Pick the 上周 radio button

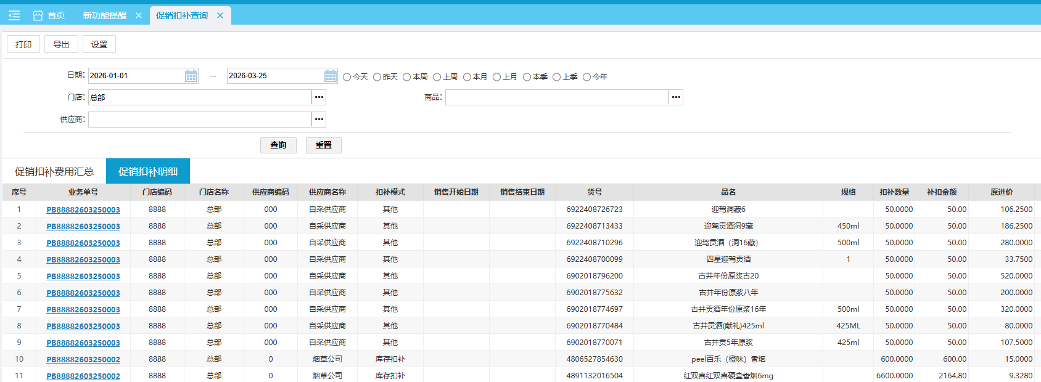437,77
